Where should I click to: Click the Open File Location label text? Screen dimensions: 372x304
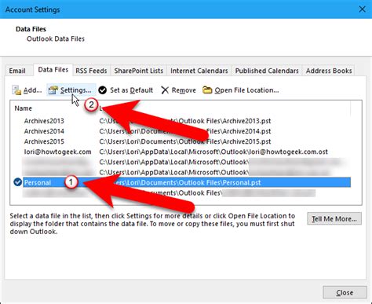[246, 90]
